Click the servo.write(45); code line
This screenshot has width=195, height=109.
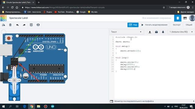[x=130, y=67]
